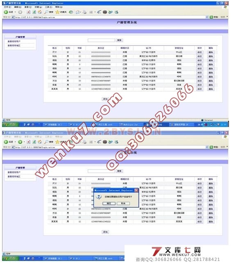Open Search pane with upper toolbar magnifier icon
This screenshot has width=231, height=263.
[46, 12]
